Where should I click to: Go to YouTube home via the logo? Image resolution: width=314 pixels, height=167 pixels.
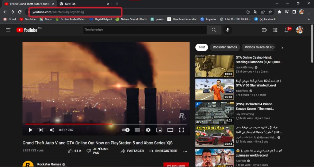pos(27,30)
